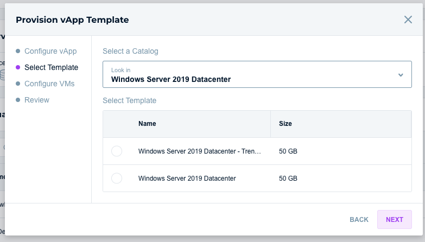
Task: Open the Look in catalog combo box
Action: pos(250,75)
